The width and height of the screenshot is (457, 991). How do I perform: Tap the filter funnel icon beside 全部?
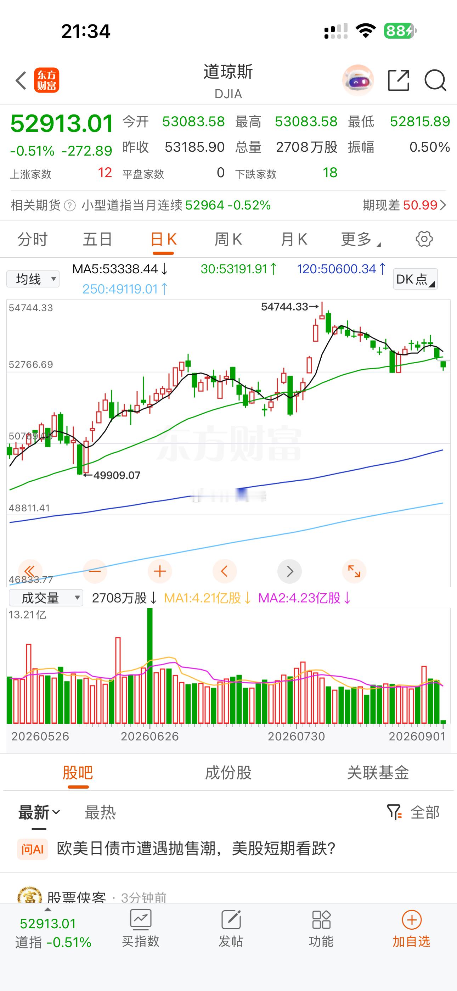click(394, 812)
